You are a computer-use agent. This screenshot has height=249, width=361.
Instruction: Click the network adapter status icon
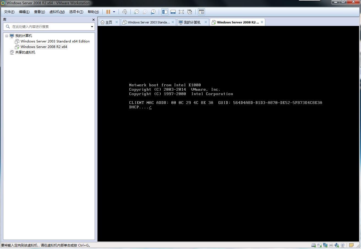coord(325,245)
